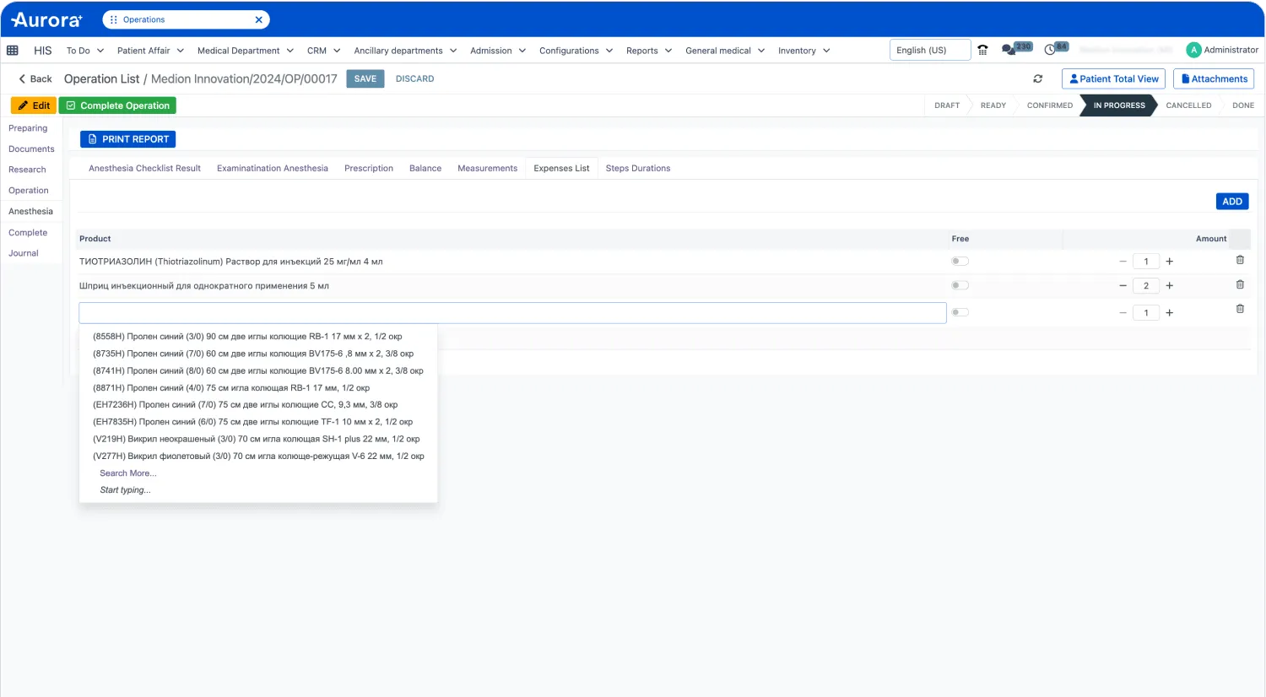
Task: Click the empty product search field
Action: 512,313
